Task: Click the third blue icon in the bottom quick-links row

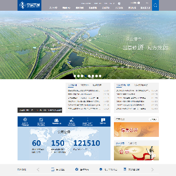Action: [101, 169]
